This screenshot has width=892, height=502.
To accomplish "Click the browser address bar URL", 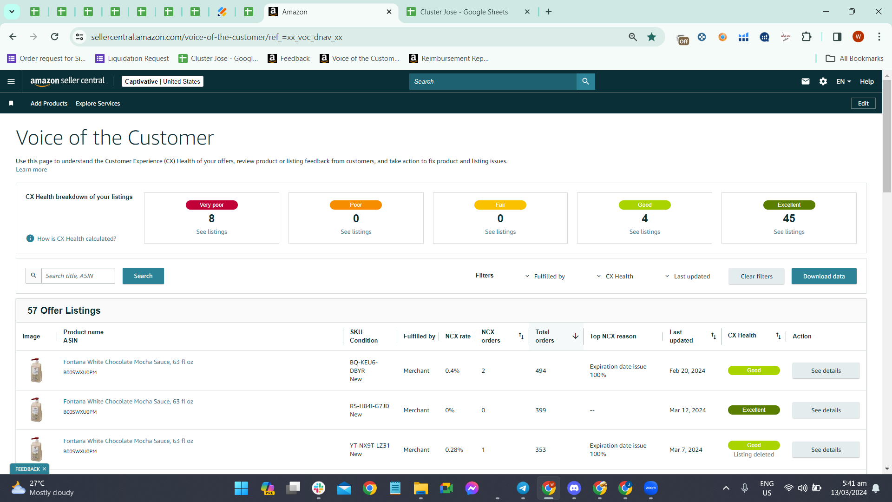I will click(216, 37).
